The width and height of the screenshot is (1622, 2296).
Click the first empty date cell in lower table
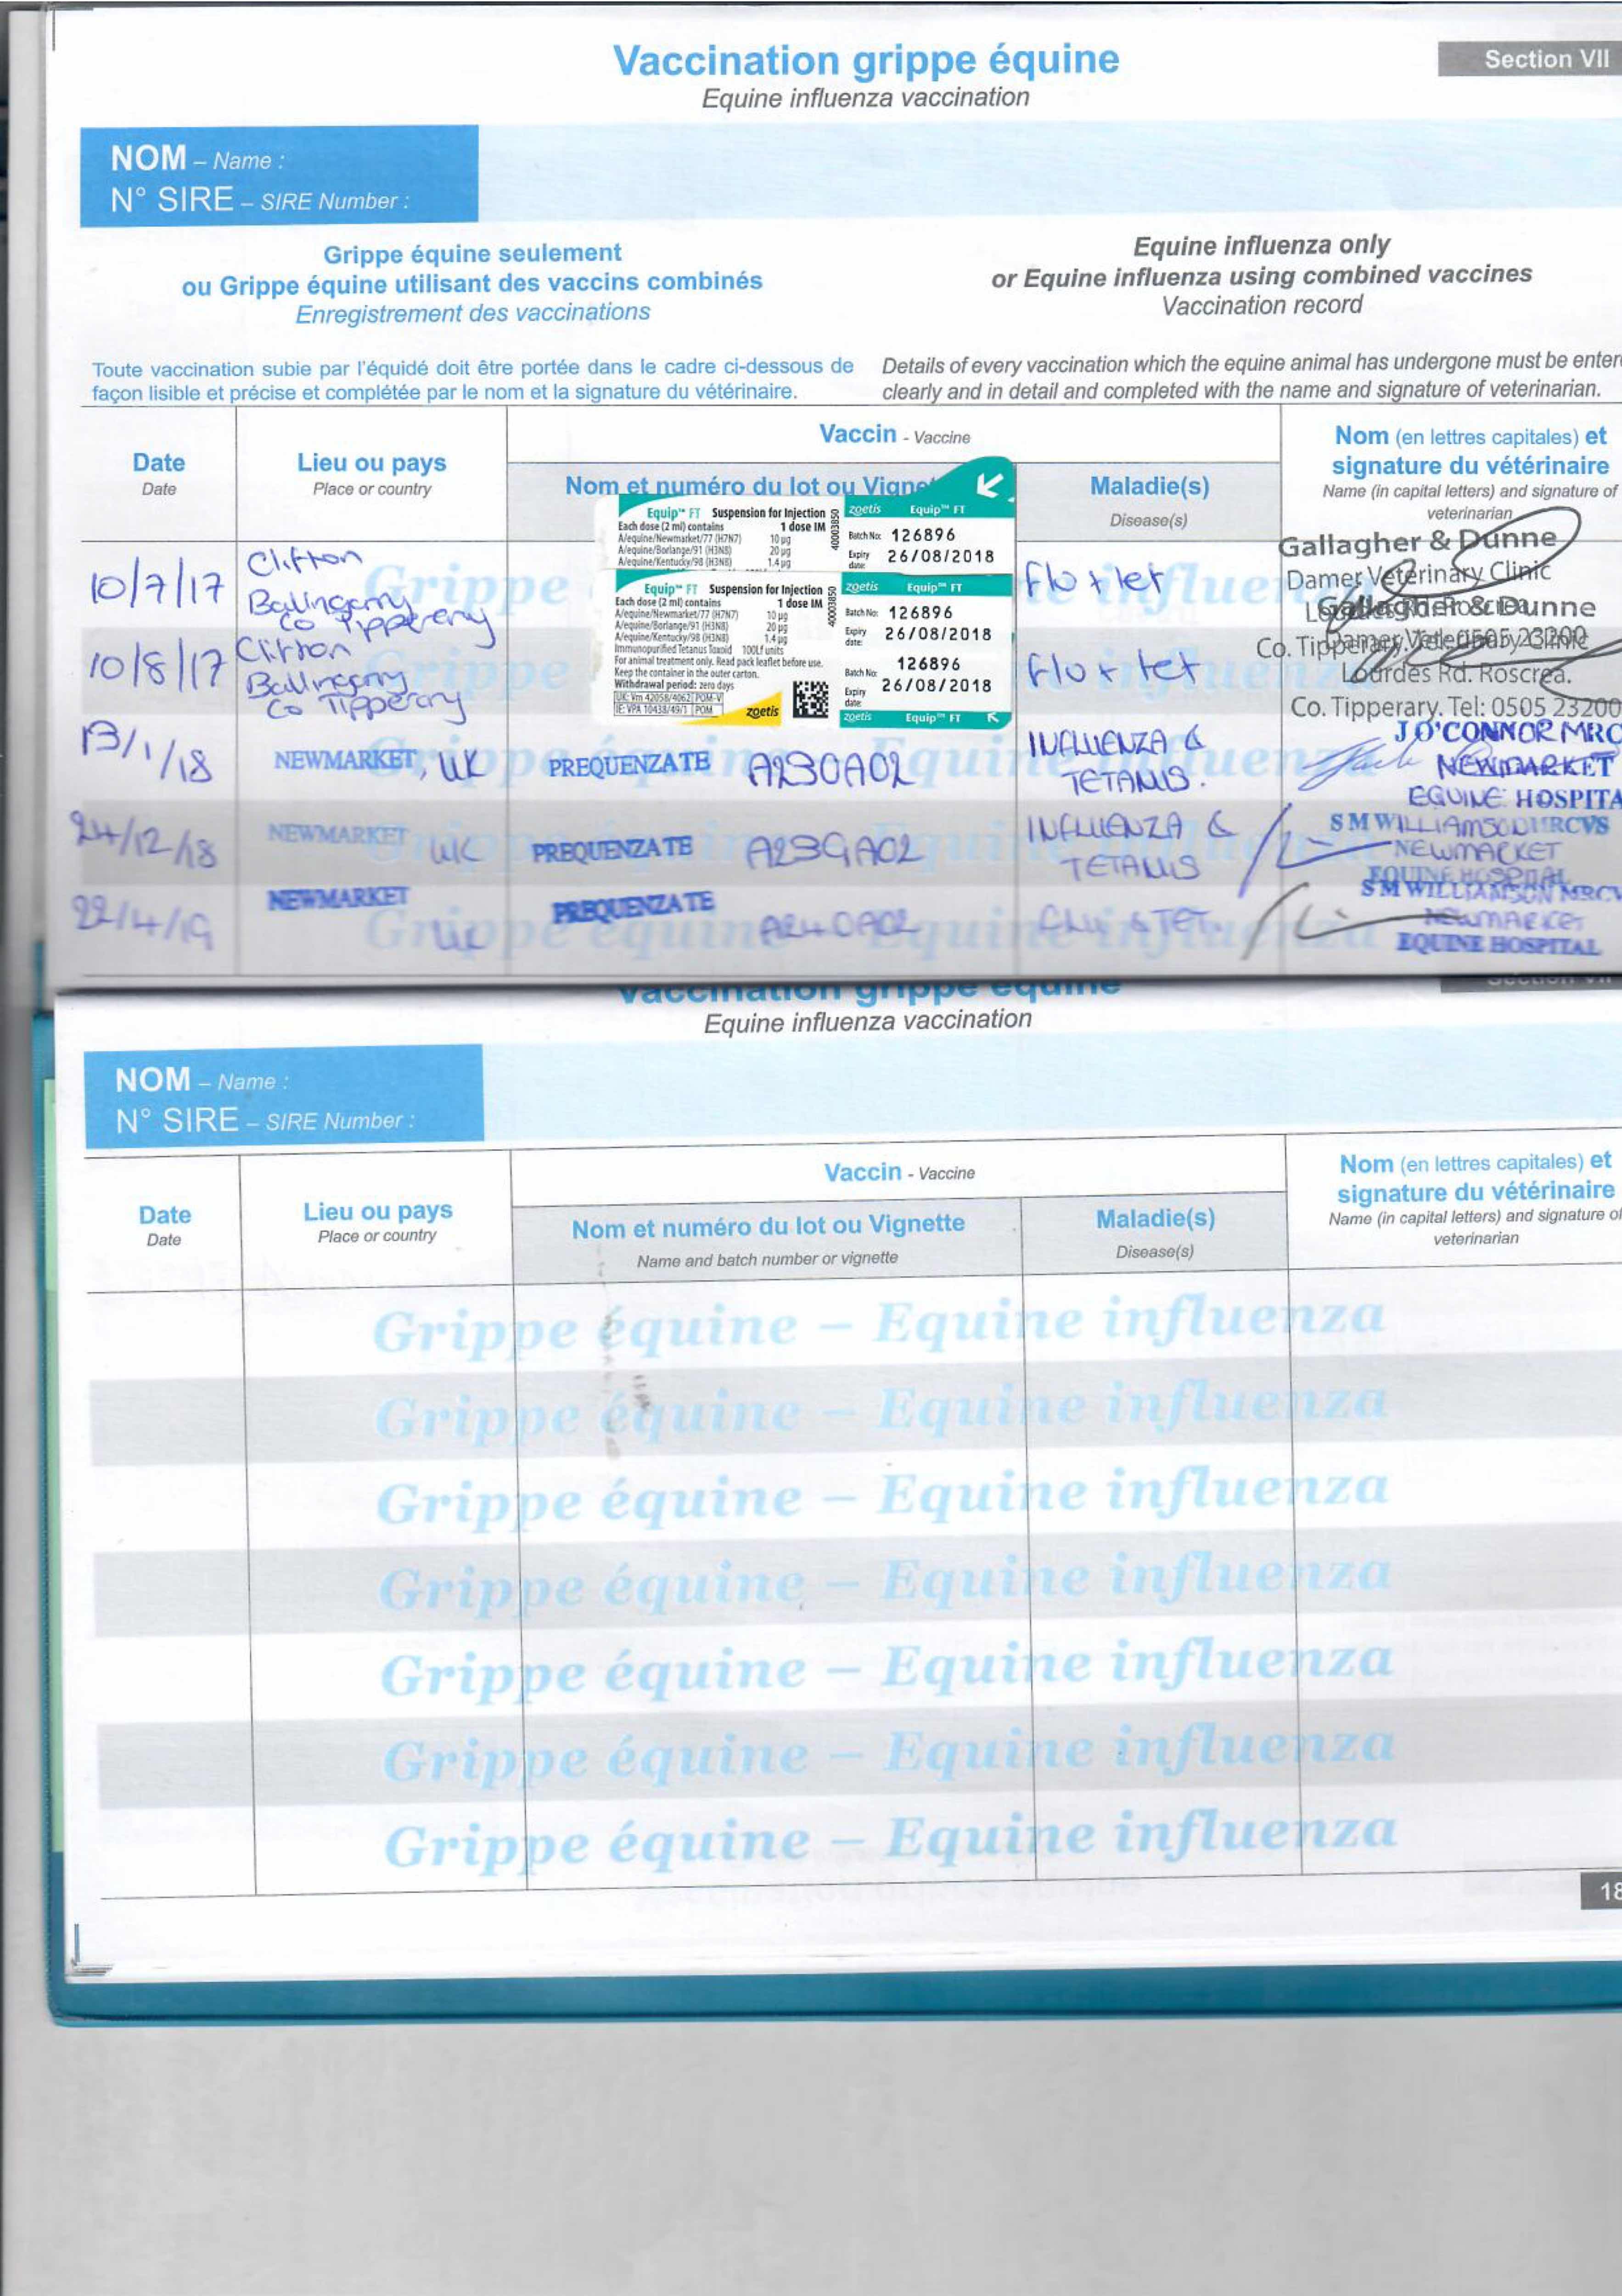[165, 1335]
